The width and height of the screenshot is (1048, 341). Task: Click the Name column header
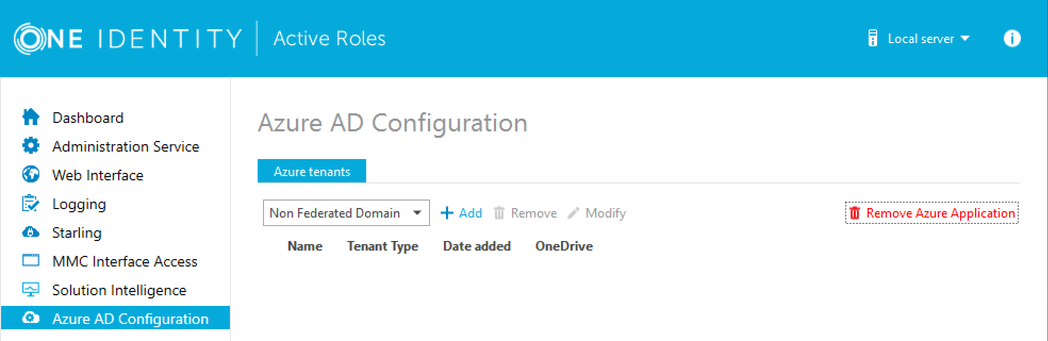(305, 246)
